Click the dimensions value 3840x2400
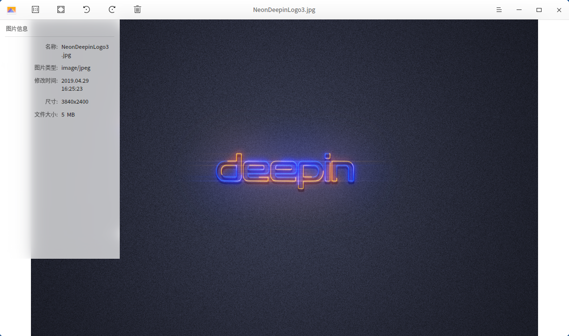 75,101
